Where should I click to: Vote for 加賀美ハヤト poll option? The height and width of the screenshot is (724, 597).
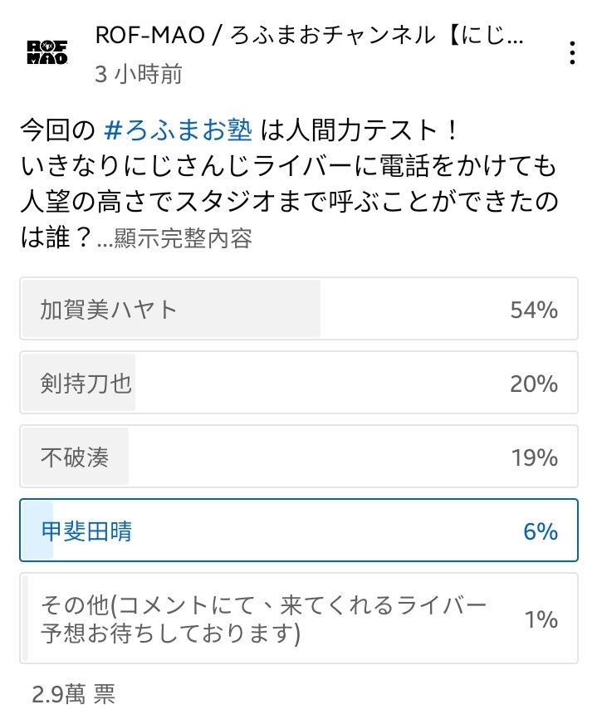299,308
